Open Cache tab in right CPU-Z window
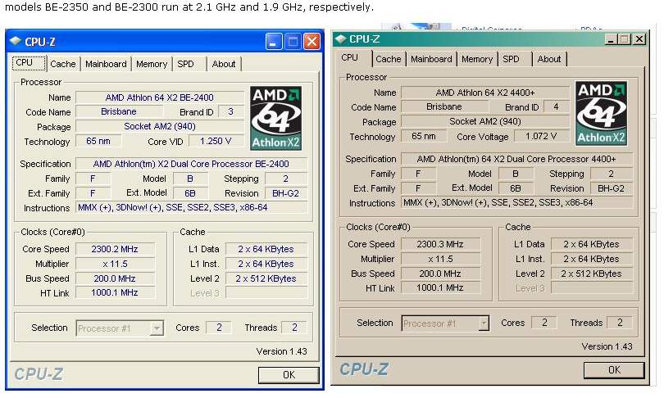This screenshot has width=664, height=398. coord(389,59)
